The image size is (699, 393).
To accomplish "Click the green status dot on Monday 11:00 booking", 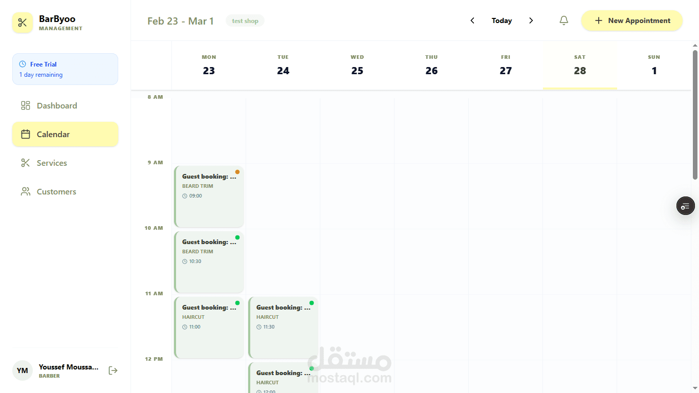I will 237,303.
